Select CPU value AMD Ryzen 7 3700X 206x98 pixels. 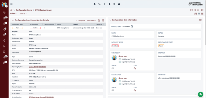(43, 70)
